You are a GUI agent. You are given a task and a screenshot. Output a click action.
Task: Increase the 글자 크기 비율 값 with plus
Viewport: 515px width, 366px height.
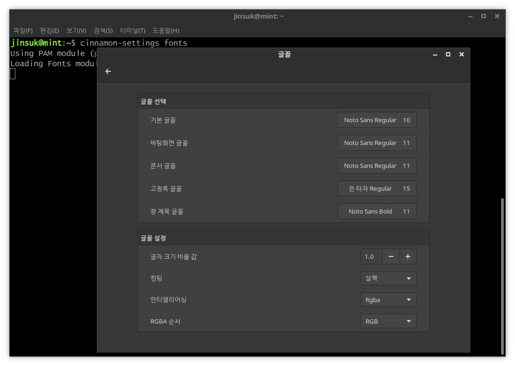[408, 256]
